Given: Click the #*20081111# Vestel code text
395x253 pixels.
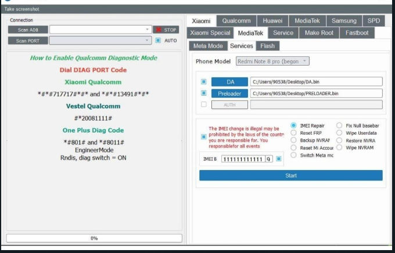Looking at the screenshot, I should [x=93, y=118].
